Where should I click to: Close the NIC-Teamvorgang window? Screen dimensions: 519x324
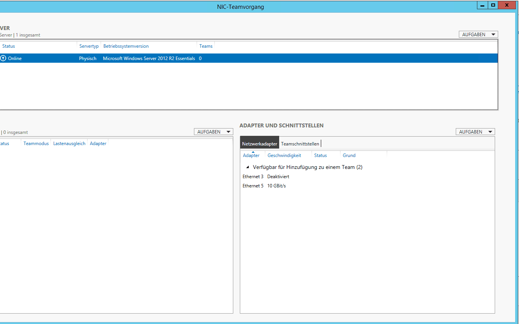(x=507, y=5)
